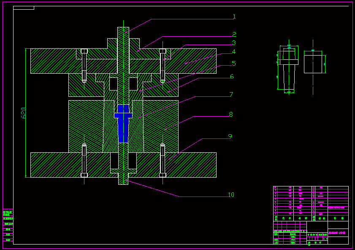Select part callout number 4
The image size is (355, 250).
234,52
